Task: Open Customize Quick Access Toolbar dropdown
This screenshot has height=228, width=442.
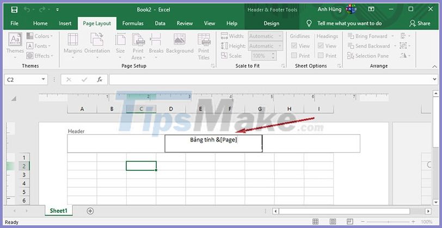Action: pyautogui.click(x=58, y=10)
